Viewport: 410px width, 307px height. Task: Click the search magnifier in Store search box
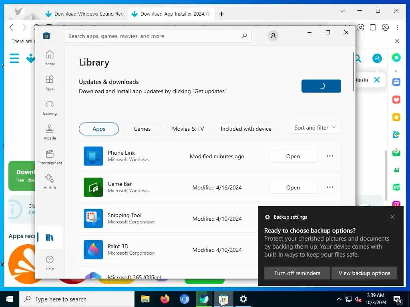tap(244, 36)
